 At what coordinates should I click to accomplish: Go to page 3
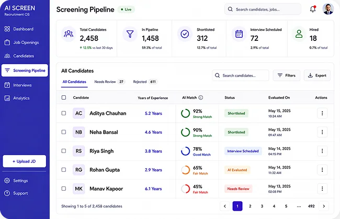pyautogui.click(x=262, y=206)
